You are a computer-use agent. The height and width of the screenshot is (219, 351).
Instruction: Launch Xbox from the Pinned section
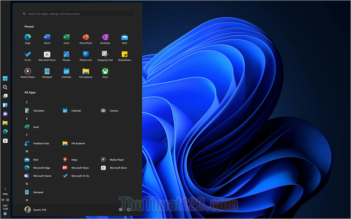coord(105,73)
